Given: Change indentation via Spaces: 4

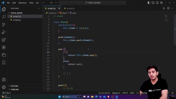Looking at the screenshot, I should tap(116, 93).
